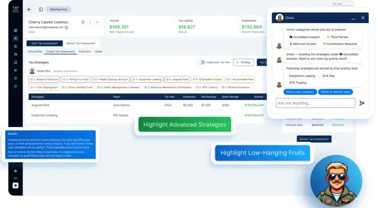Minimize the Goos chat window
This screenshot has height=208, width=378.
pos(353,18)
